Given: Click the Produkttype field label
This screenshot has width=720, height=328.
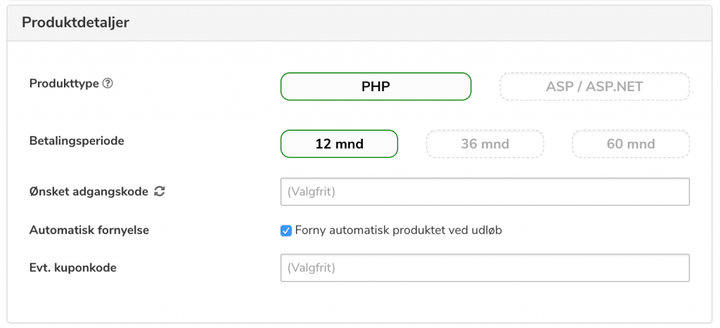Looking at the screenshot, I should pos(64,84).
